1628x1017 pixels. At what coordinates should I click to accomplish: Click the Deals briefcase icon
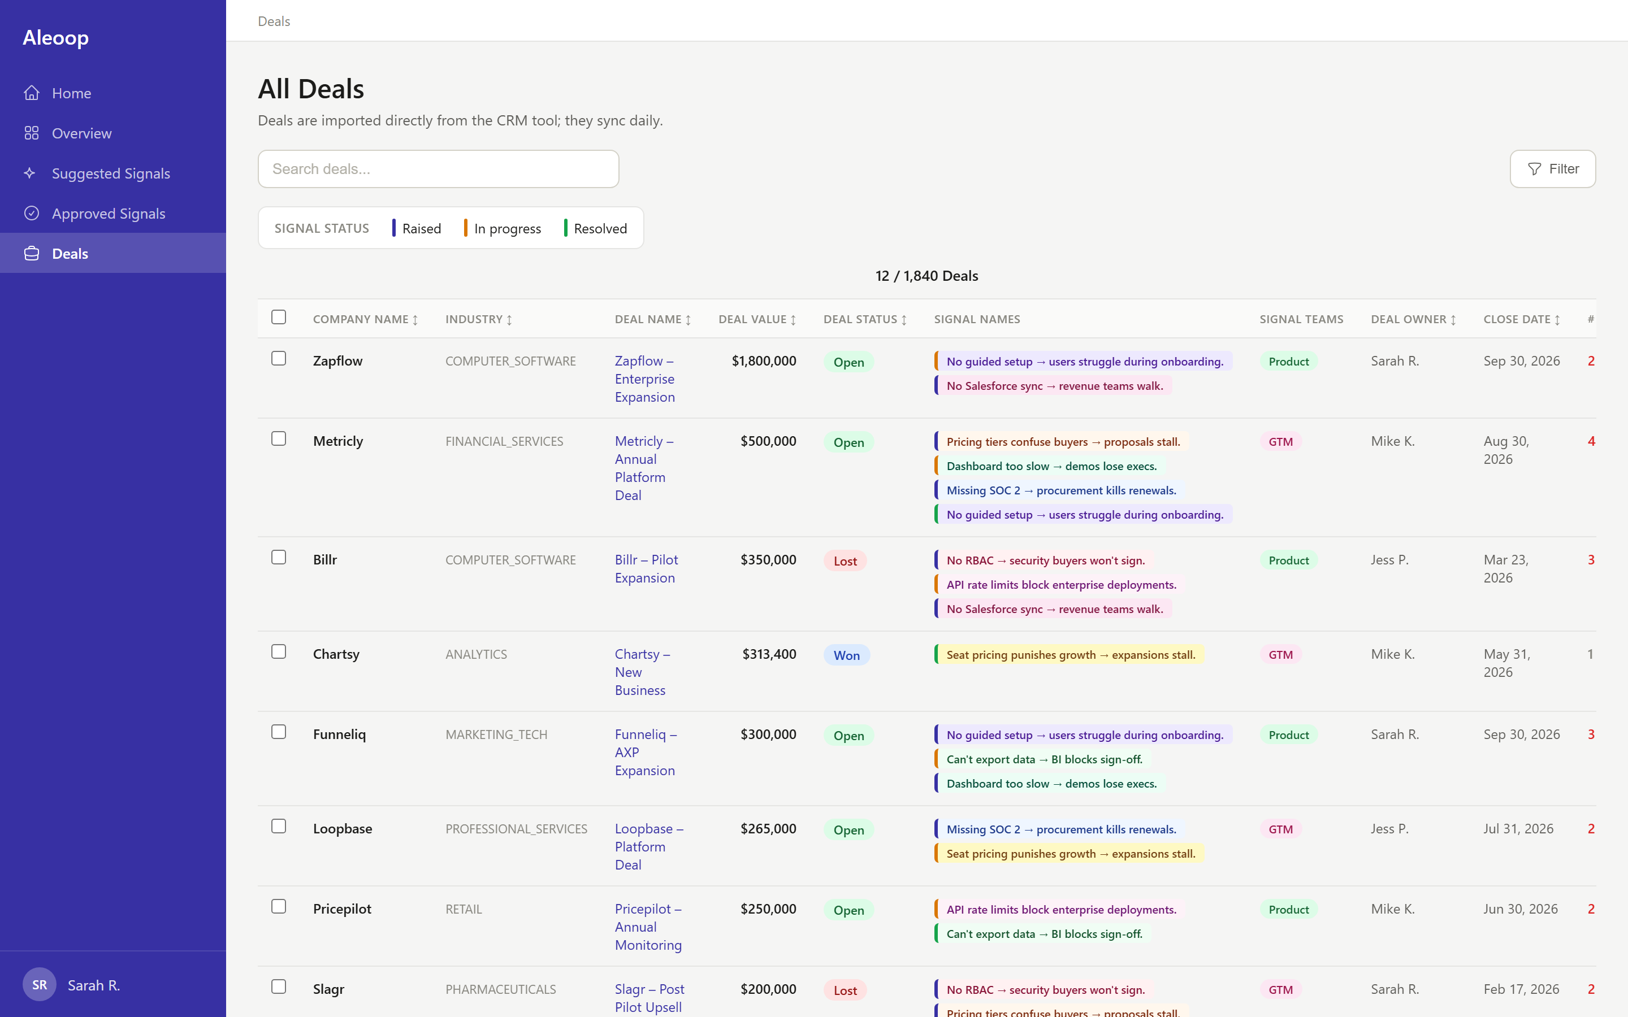(x=32, y=254)
